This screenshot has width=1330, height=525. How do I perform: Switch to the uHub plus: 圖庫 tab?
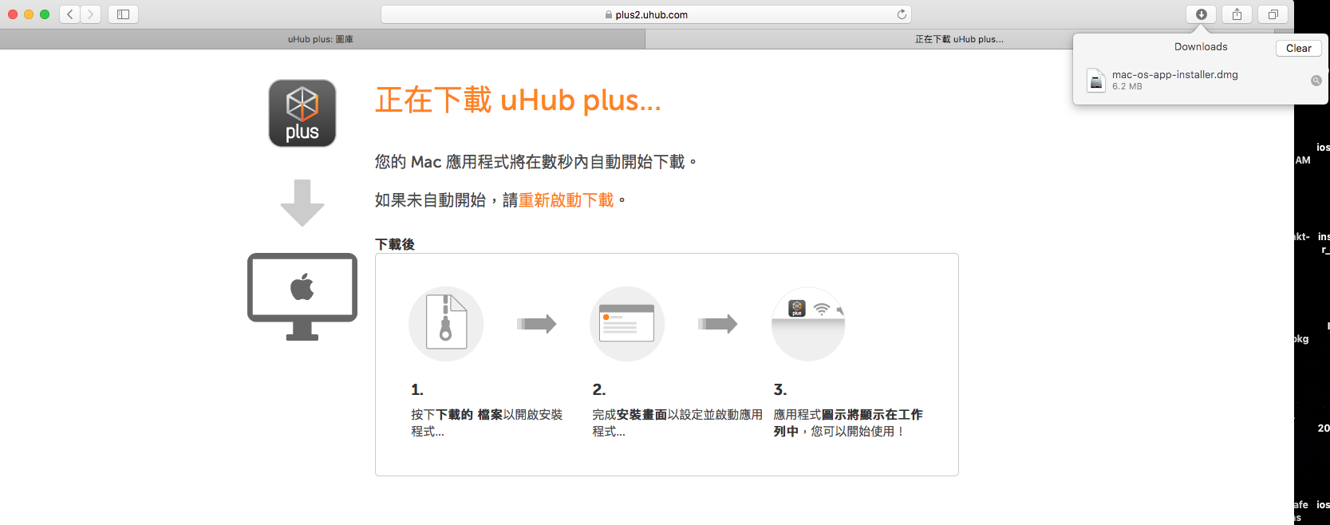click(322, 39)
